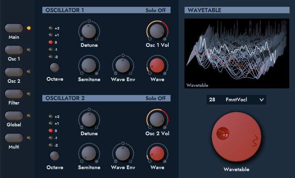Click the large red Wavetable selector knob
Image resolution: width=295 pixels, height=178 pixels.
(236, 138)
